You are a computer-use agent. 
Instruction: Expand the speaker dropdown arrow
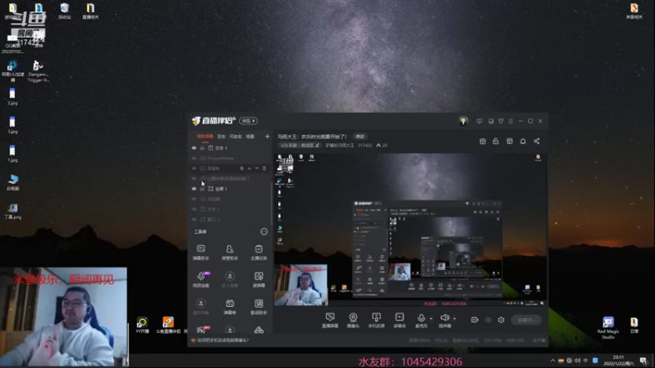[454, 319]
